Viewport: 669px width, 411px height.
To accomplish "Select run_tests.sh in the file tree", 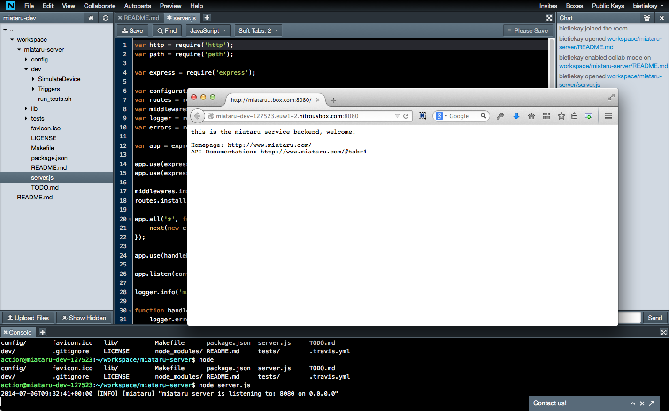I will 54,99.
